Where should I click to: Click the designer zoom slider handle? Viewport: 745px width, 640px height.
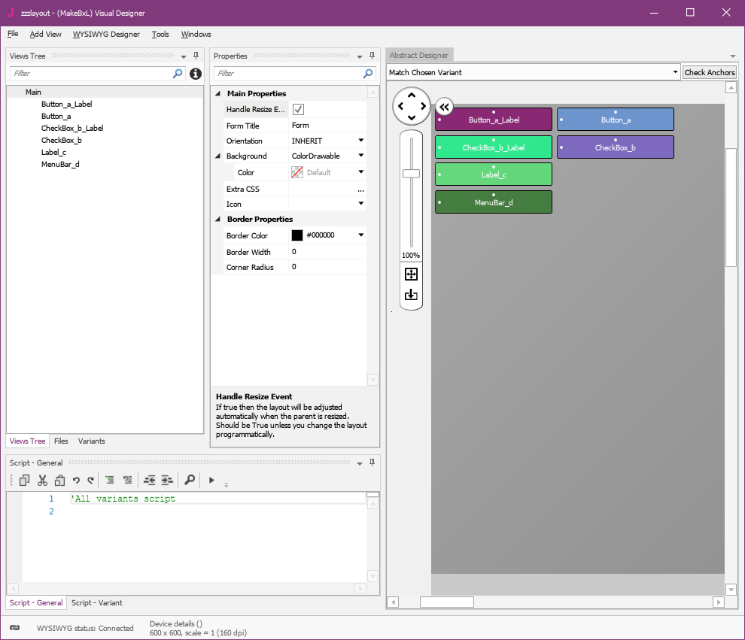(x=411, y=174)
